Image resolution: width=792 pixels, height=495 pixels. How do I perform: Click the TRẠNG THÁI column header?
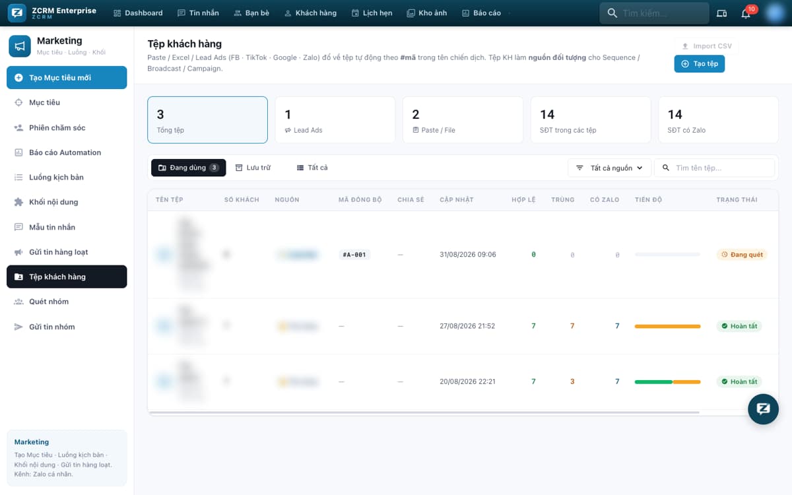pyautogui.click(x=737, y=199)
